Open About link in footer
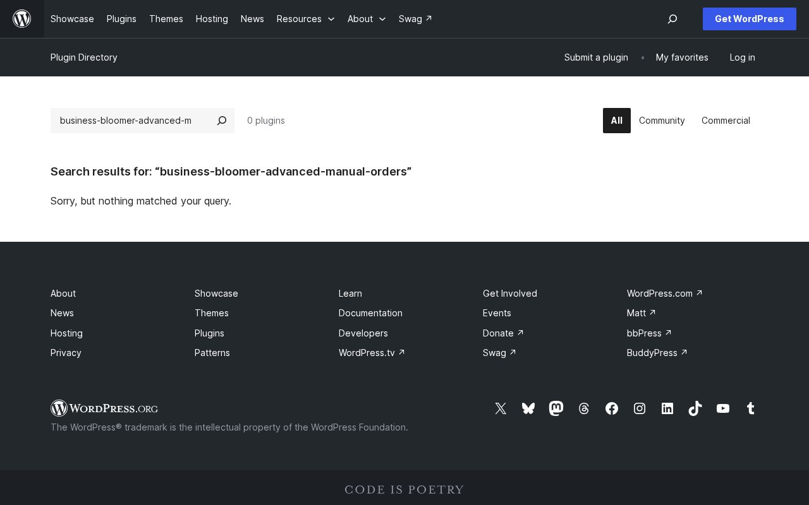The image size is (809, 505). (x=63, y=294)
